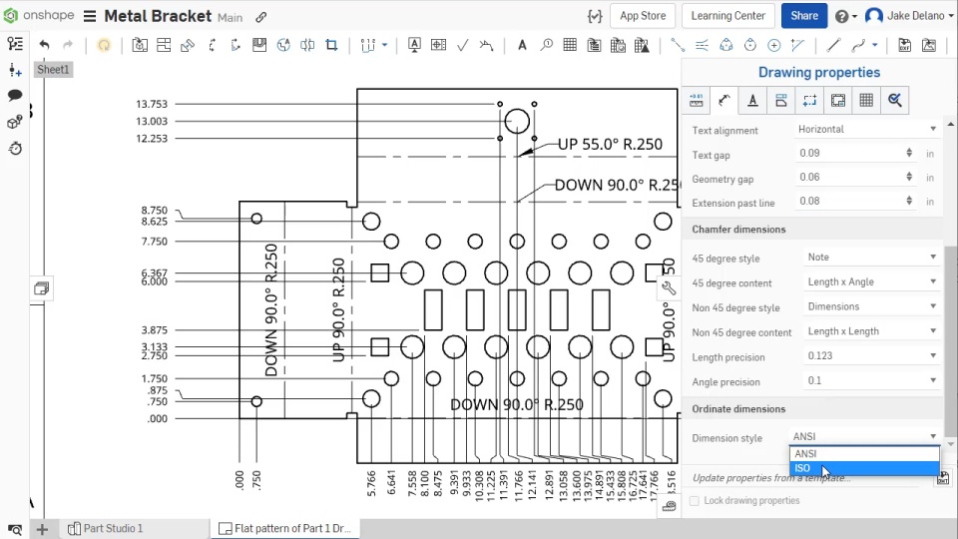The image size is (958, 539).
Task: Open the 45 degree style dropdown
Action: [x=872, y=258]
